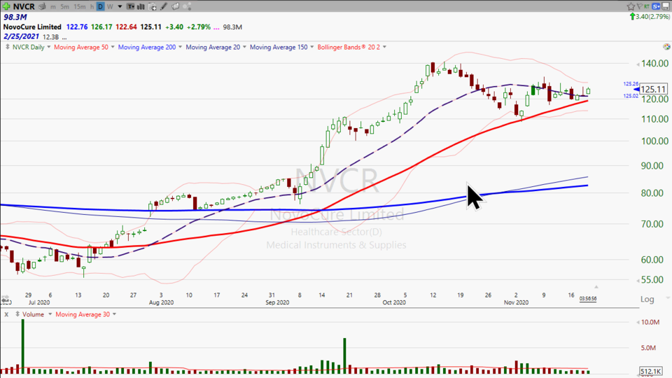Click the high price 126.17
672x378 pixels.
pos(101,27)
